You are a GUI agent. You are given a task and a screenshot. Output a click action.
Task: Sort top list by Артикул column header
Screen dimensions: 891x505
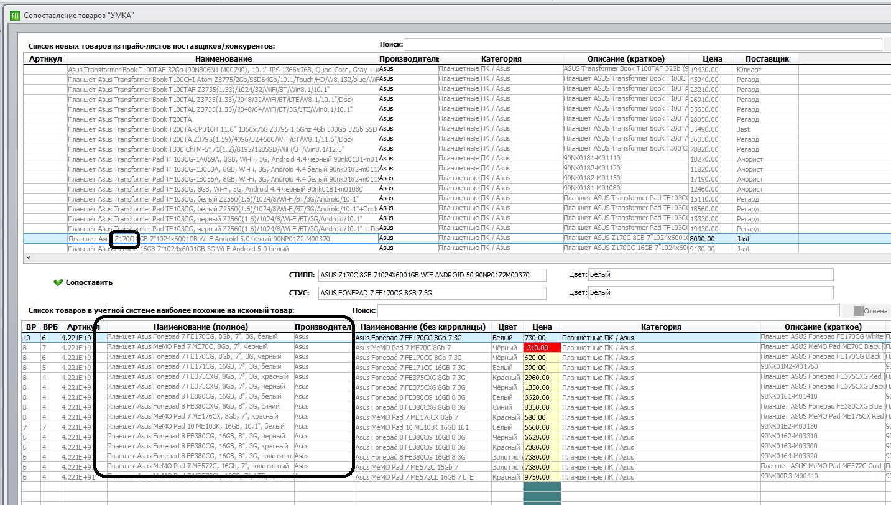(x=45, y=58)
